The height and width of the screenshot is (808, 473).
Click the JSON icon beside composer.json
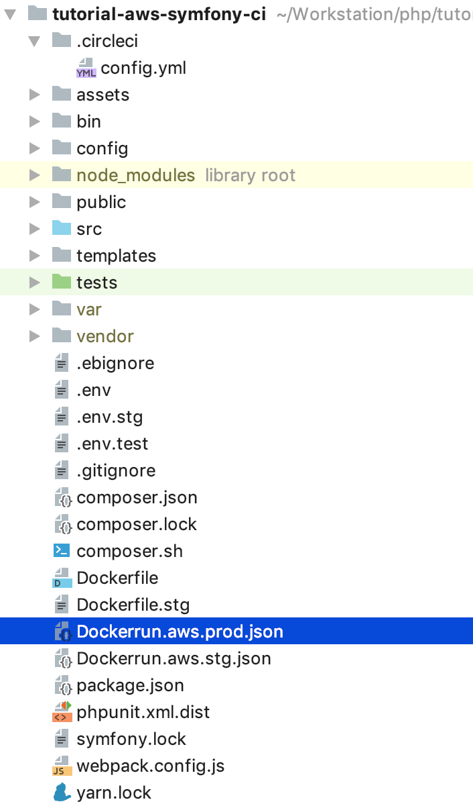click(62, 497)
